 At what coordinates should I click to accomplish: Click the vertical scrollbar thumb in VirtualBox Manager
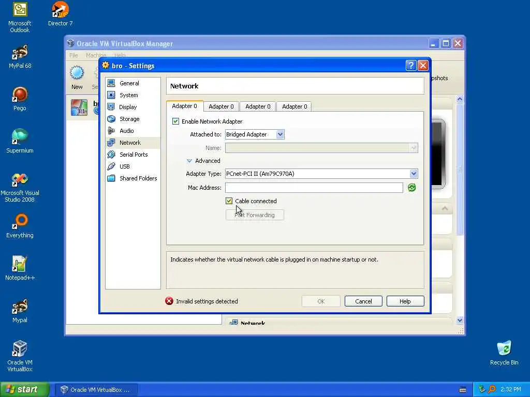[460, 169]
